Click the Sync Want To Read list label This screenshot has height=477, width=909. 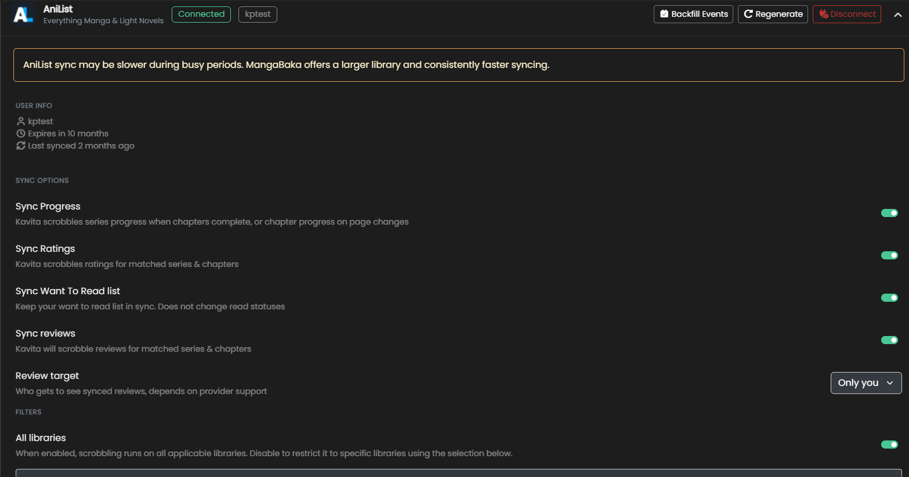(x=68, y=291)
